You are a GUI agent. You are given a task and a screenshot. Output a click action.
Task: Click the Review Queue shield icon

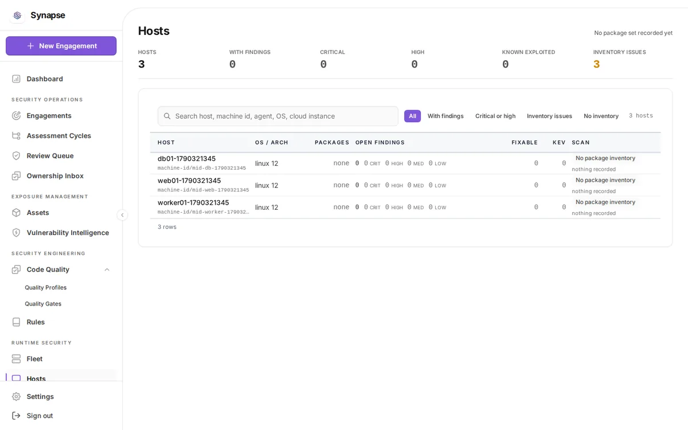click(x=16, y=156)
